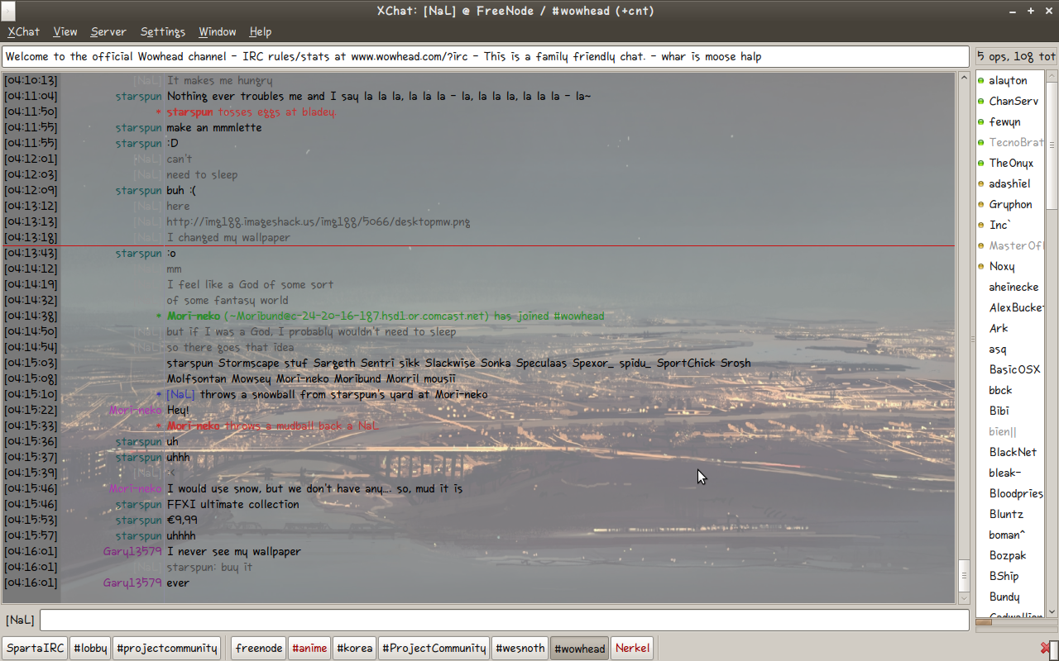The height and width of the screenshot is (661, 1059).
Task: Switch to the #korea tab
Action: pyautogui.click(x=355, y=648)
